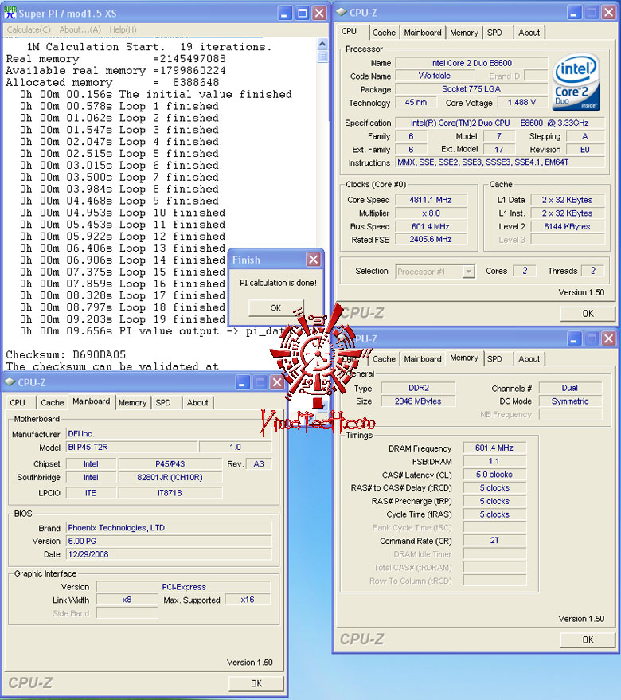The image size is (621, 700).
Task: Switch to Memory tab in CPU window
Action: point(464,33)
